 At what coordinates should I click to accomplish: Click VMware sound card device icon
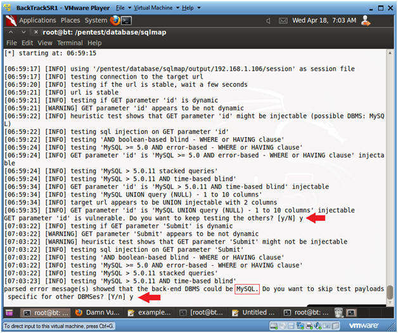pyautogui.click(x=318, y=325)
